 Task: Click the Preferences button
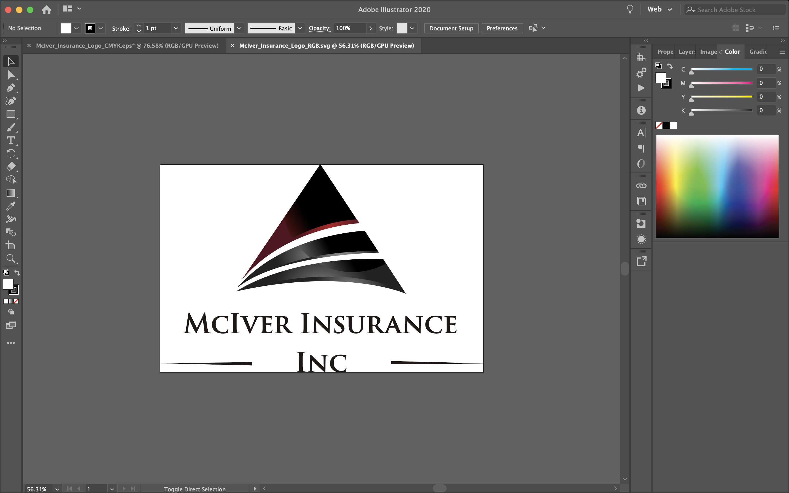coord(502,28)
